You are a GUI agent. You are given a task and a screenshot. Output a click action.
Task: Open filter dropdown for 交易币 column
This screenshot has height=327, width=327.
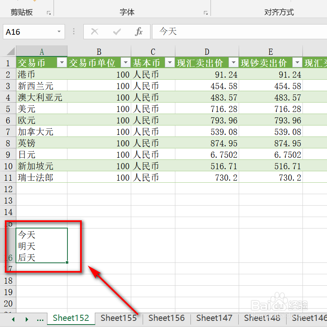(x=62, y=63)
